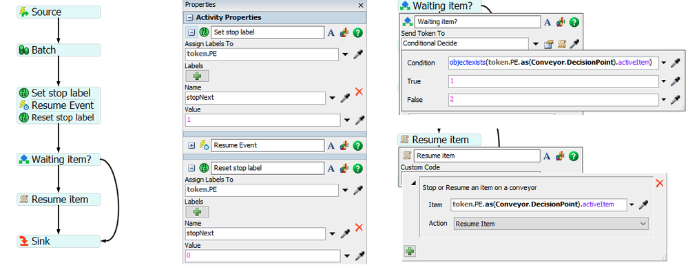Open statistics icon beside Reset stop label
Image resolution: width=688 pixels, height=265 pixels.
point(344,168)
